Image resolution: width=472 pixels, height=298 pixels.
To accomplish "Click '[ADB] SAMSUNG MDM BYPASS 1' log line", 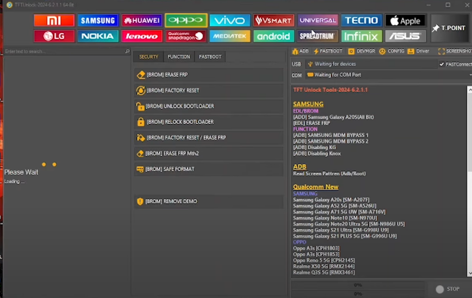I will coord(330,135).
